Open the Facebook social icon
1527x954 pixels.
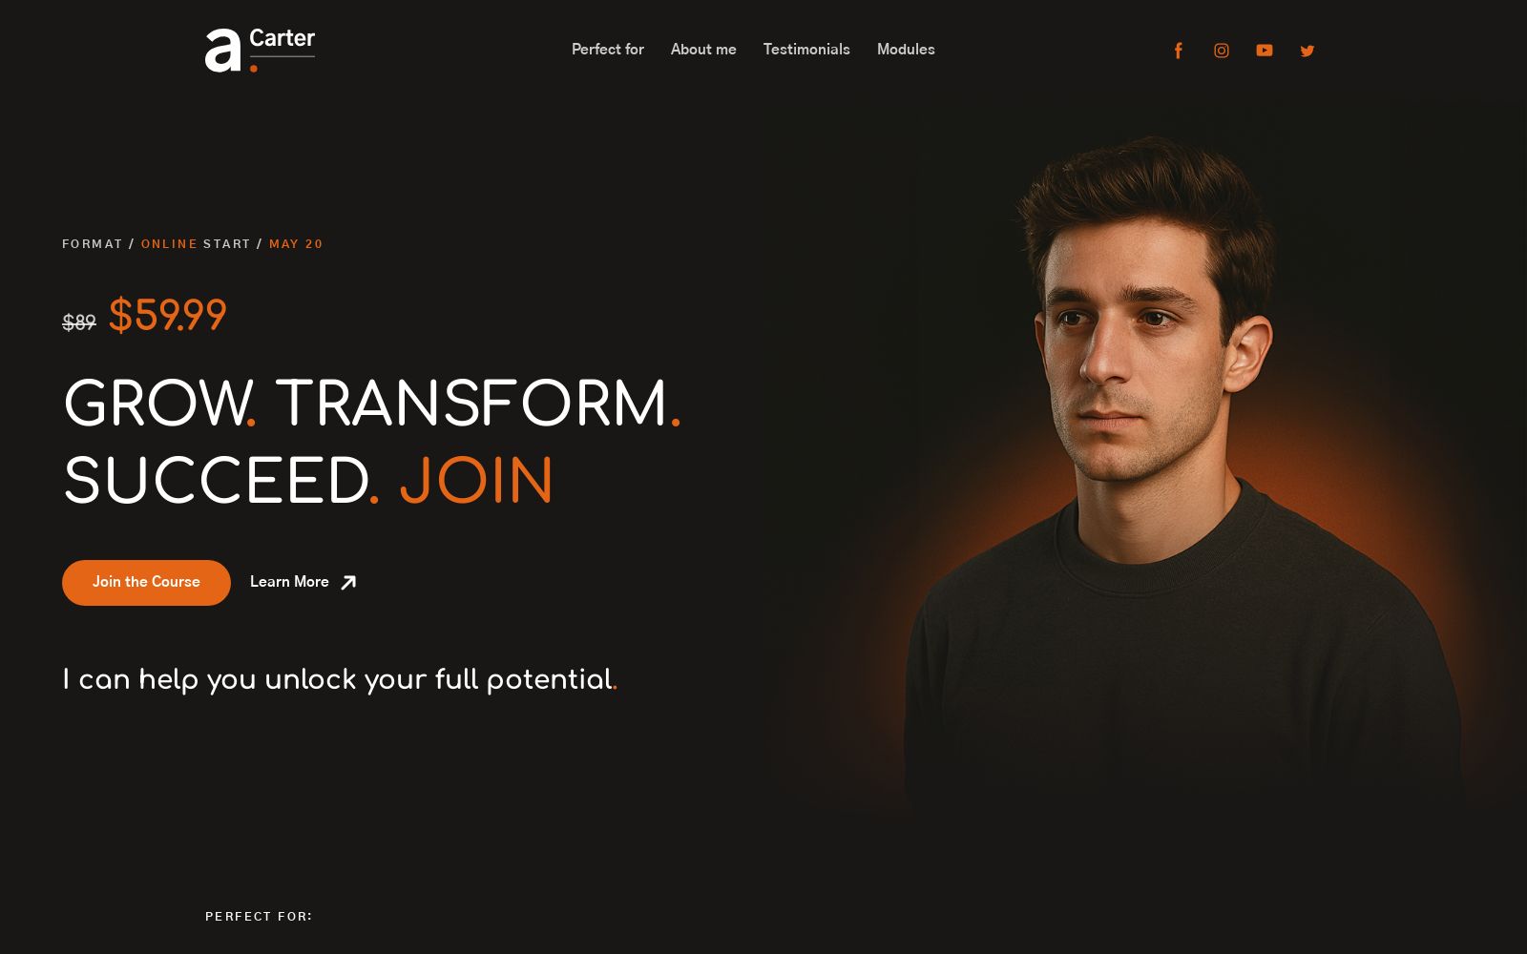[x=1178, y=51]
